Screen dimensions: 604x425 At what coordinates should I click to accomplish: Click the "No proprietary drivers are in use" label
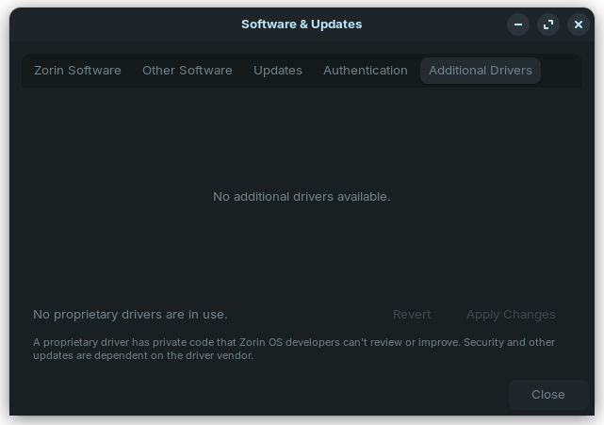point(130,315)
